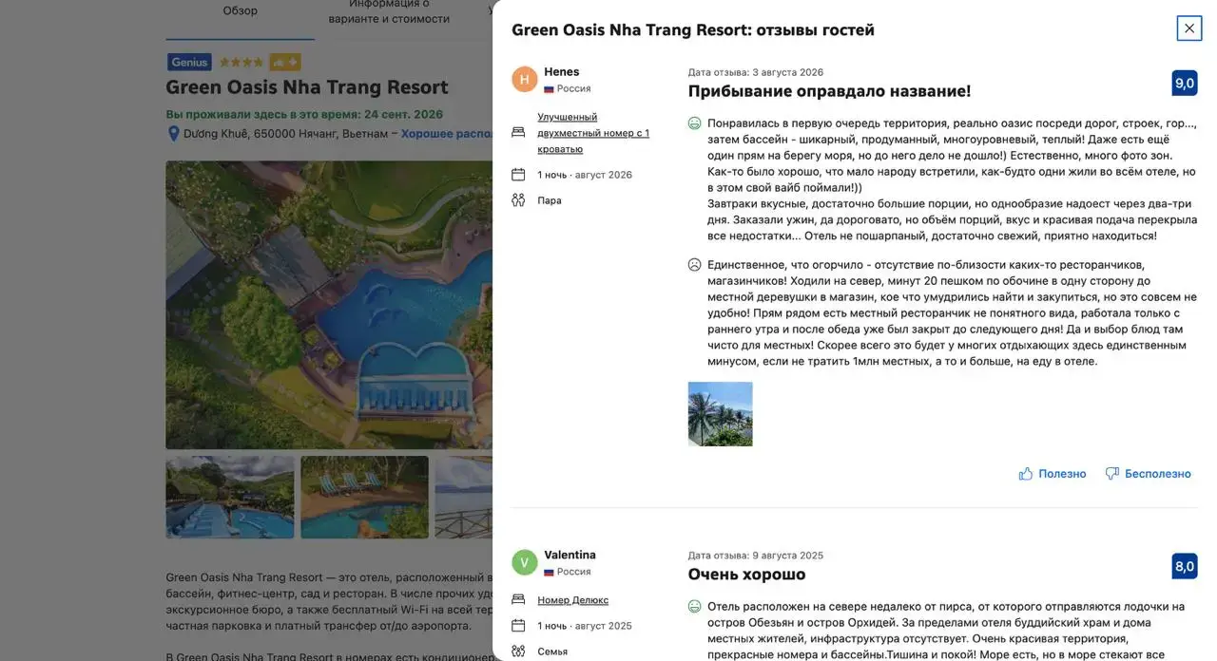
Task: Click reviewer name 'Henes'
Action: (562, 72)
